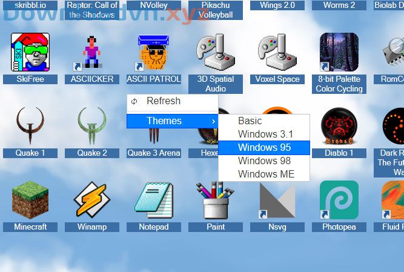Select the Quake 2 green logo icon
This screenshot has width=404, height=272.
tap(91, 125)
